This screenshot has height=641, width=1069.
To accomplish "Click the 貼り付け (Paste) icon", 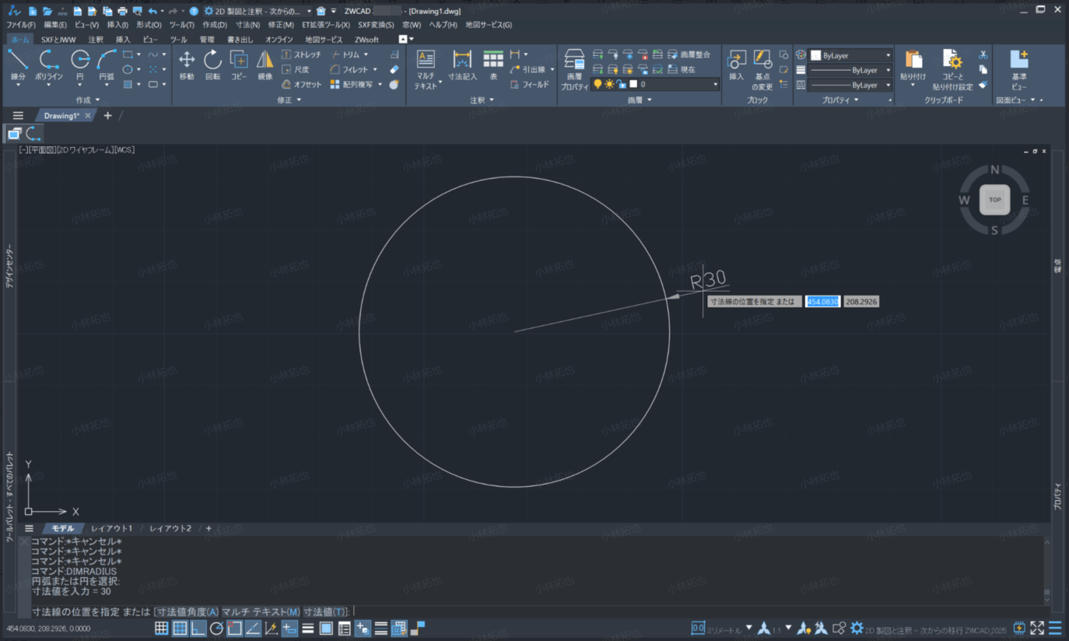I will [x=913, y=65].
